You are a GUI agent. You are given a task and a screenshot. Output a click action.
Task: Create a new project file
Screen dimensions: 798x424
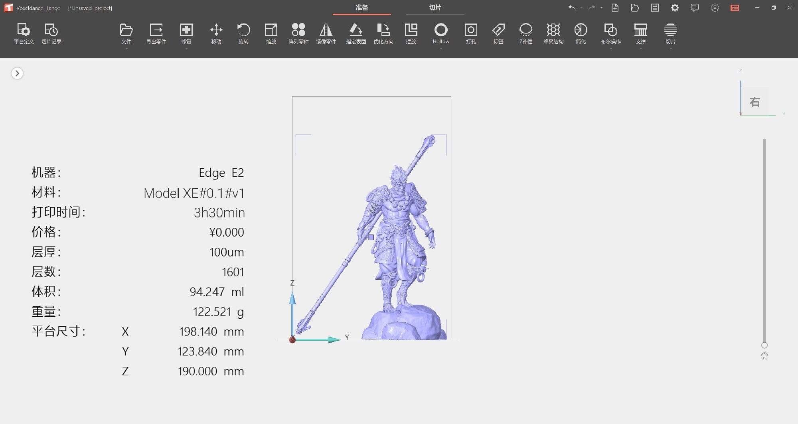[x=615, y=8]
